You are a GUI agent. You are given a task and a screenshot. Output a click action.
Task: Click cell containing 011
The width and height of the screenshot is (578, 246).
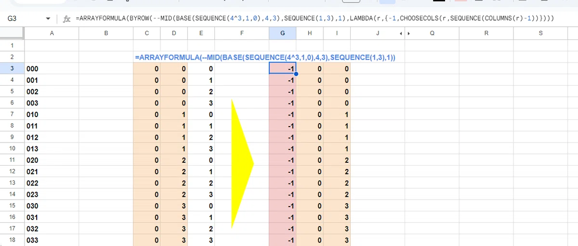(52, 126)
